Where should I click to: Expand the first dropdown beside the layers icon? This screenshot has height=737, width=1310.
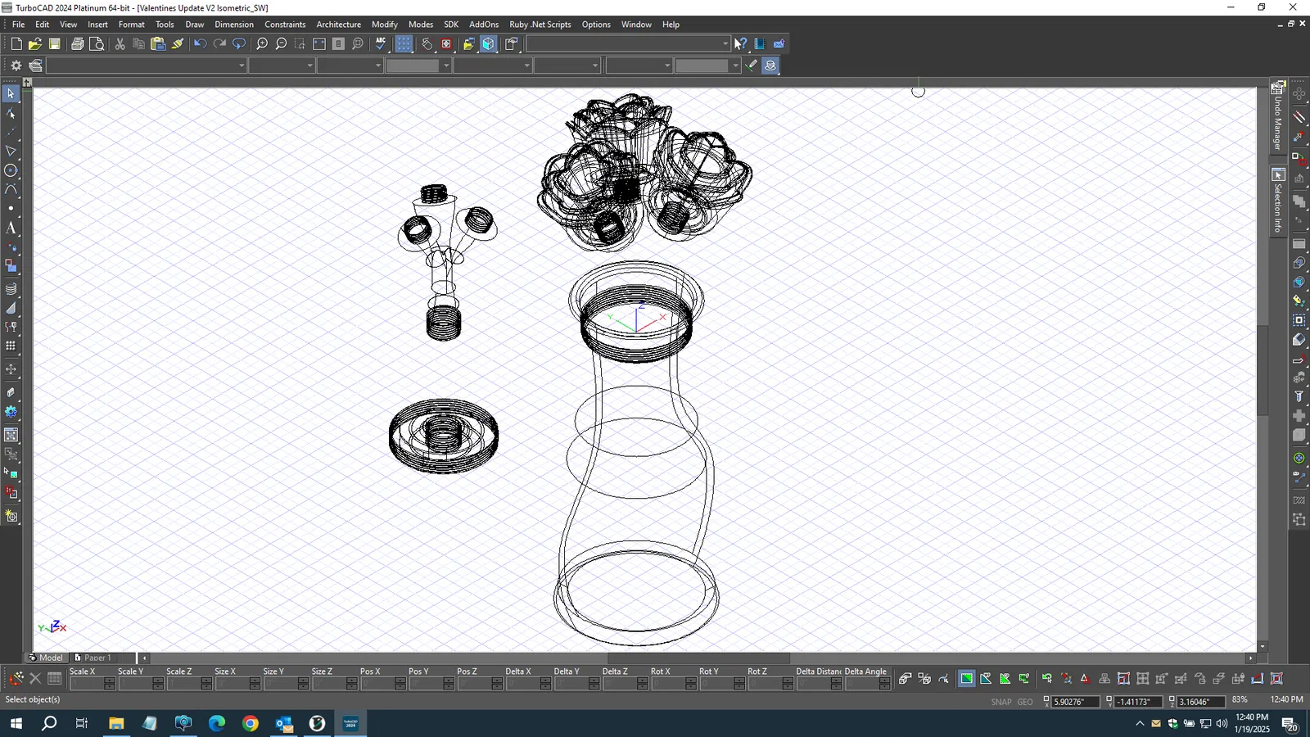242,66
